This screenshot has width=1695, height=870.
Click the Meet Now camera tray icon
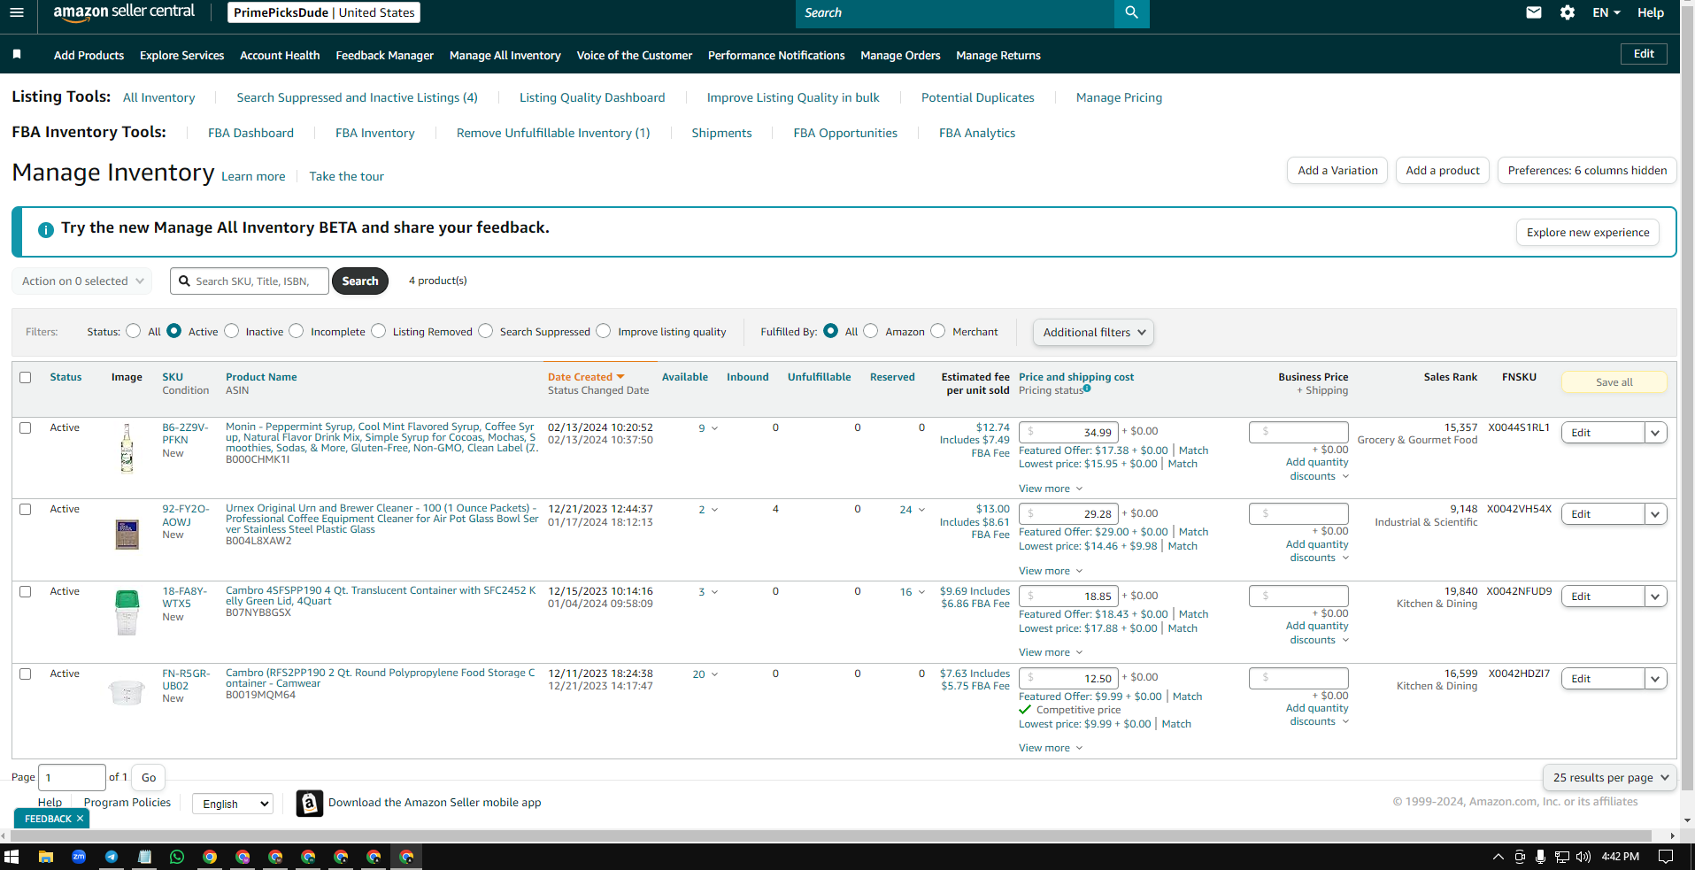point(1520,857)
